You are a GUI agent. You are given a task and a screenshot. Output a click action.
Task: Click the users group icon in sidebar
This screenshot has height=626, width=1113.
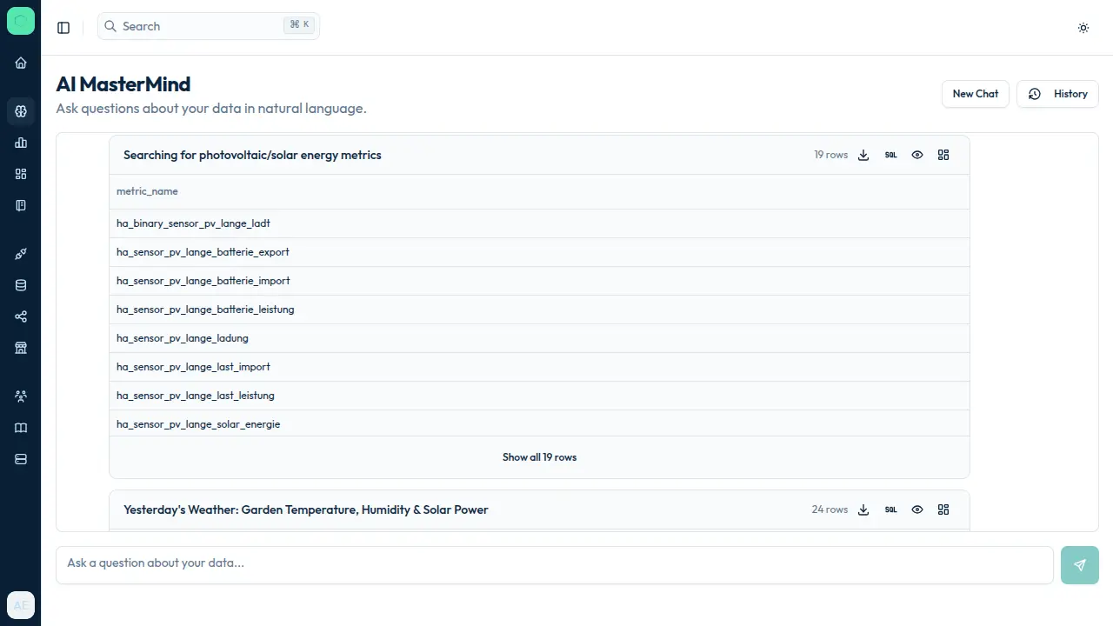tap(21, 396)
